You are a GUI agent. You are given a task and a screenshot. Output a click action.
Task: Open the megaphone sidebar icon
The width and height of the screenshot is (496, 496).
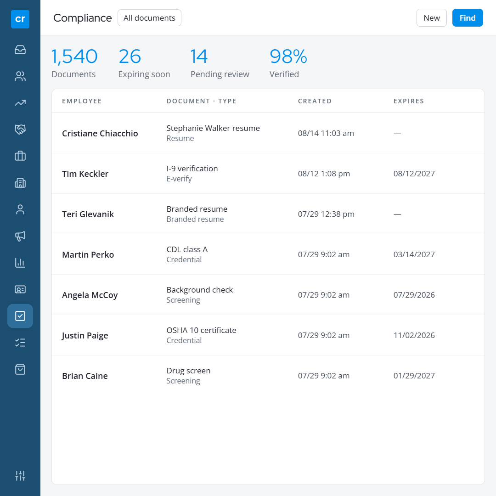tap(20, 236)
